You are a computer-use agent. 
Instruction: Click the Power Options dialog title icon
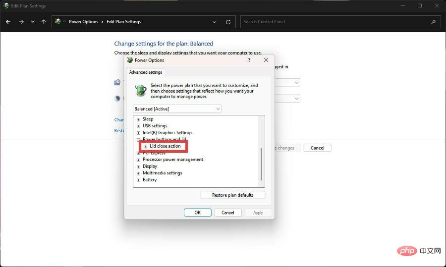pos(130,60)
